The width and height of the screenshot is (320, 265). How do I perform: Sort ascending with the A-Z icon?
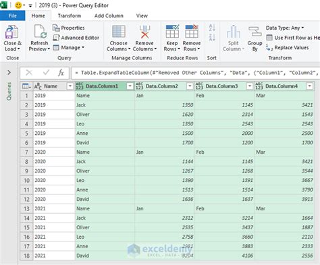(212, 28)
